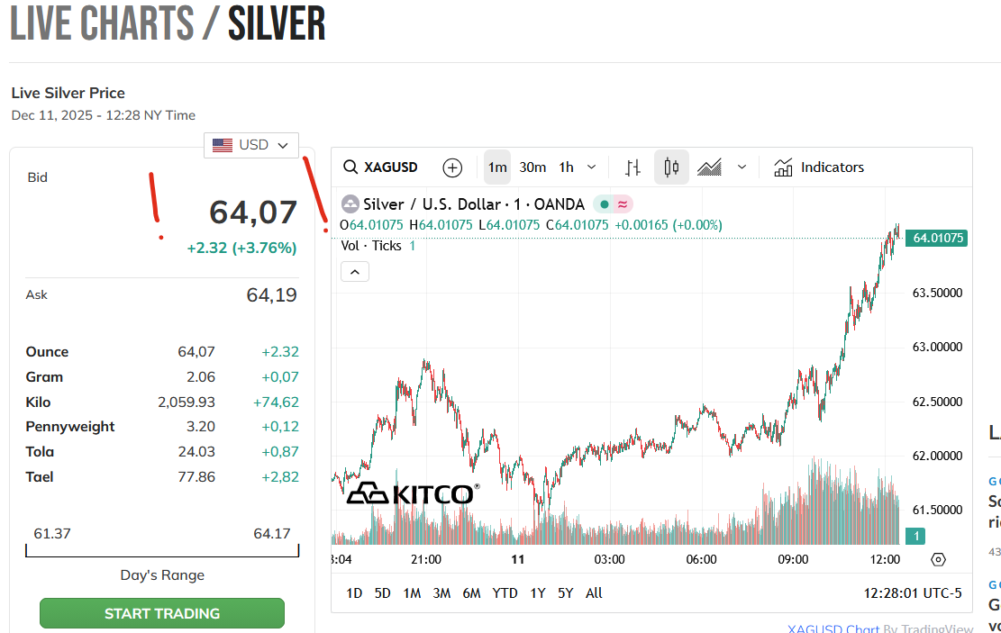The image size is (1001, 633).
Task: Enable the 30m chart interval
Action: click(532, 167)
